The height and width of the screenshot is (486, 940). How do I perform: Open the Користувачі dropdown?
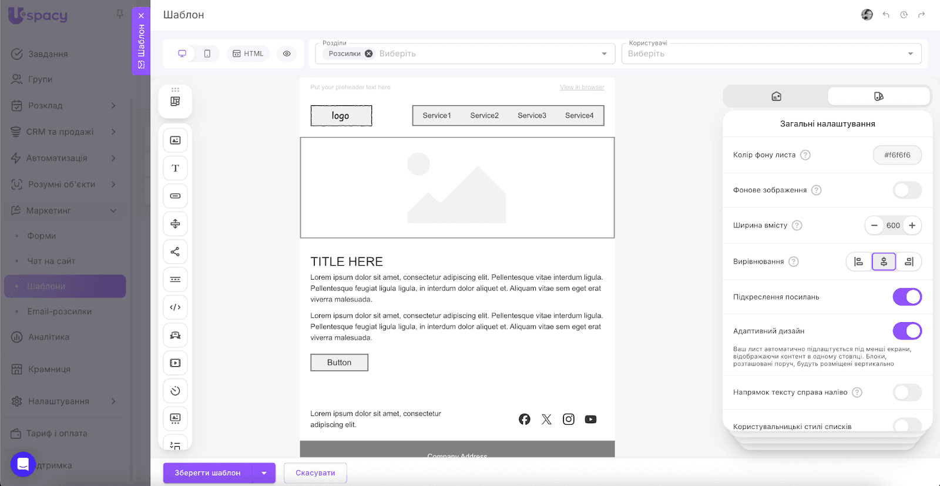pyautogui.click(x=771, y=53)
